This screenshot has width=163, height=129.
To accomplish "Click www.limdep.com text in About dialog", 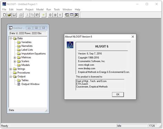I will [x=87, y=68].
